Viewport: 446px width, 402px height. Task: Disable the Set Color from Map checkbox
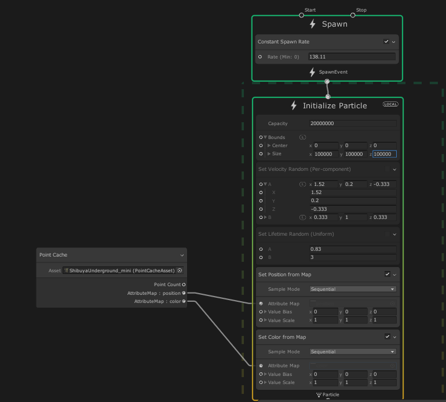tap(387, 337)
